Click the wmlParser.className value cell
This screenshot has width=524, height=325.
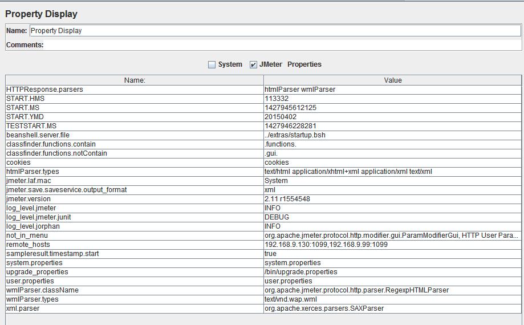(x=392, y=290)
